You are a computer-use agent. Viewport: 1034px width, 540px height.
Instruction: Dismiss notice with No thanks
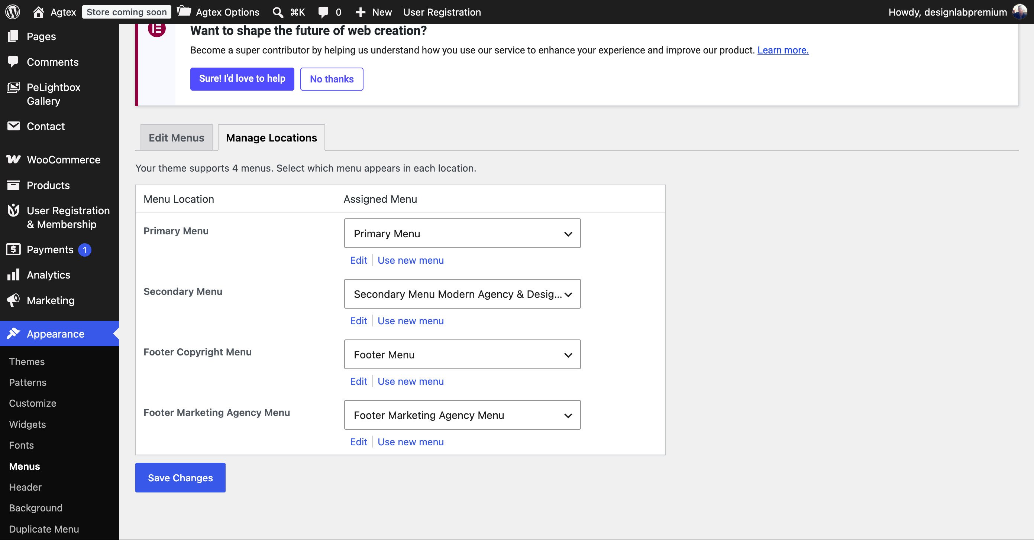point(332,79)
